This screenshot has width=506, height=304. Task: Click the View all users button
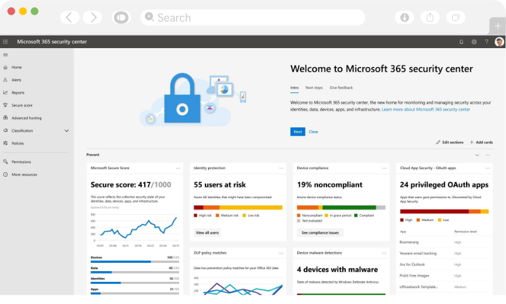[x=207, y=232]
